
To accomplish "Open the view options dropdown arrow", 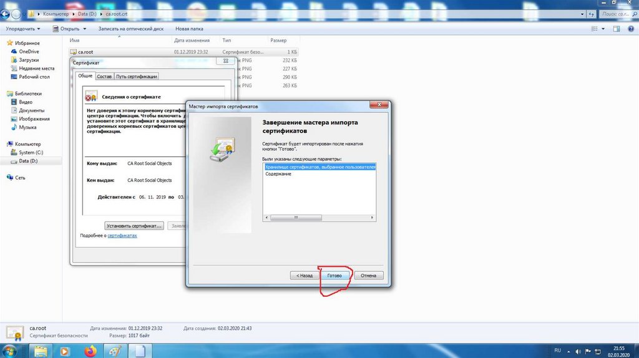I will (603, 29).
